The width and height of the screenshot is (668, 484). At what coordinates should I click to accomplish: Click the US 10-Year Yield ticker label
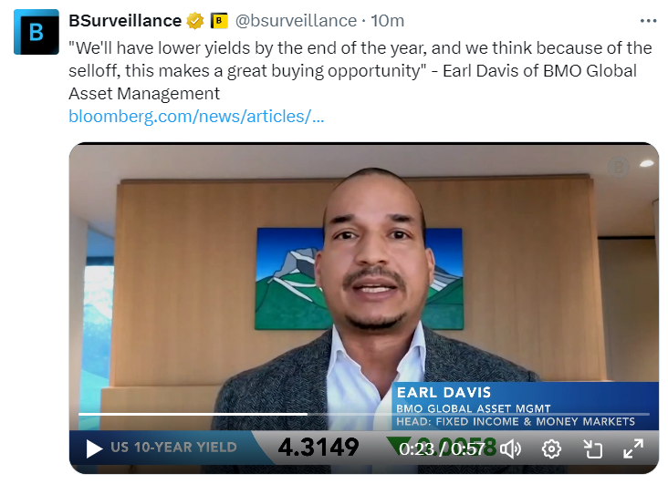click(x=173, y=447)
